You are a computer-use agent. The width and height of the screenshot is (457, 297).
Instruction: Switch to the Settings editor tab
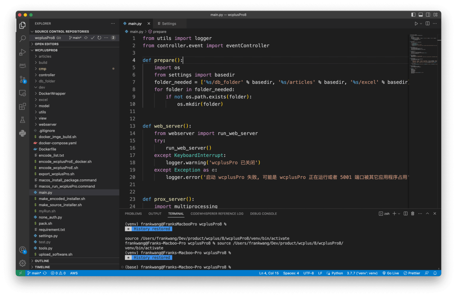coord(169,24)
